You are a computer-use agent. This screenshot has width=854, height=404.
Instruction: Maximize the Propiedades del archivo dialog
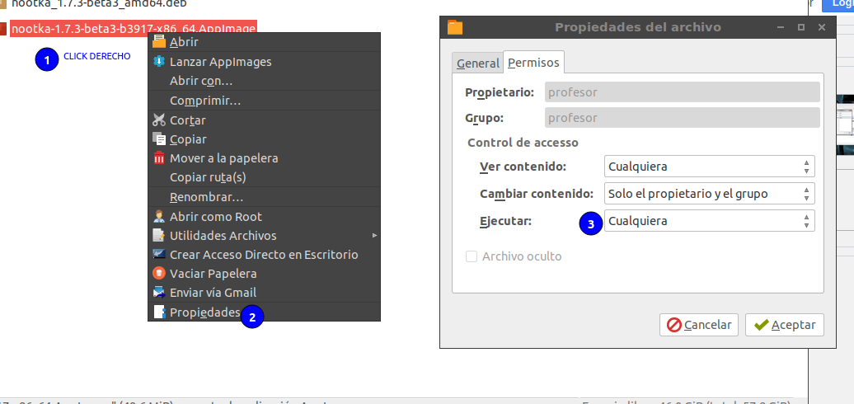[x=801, y=27]
